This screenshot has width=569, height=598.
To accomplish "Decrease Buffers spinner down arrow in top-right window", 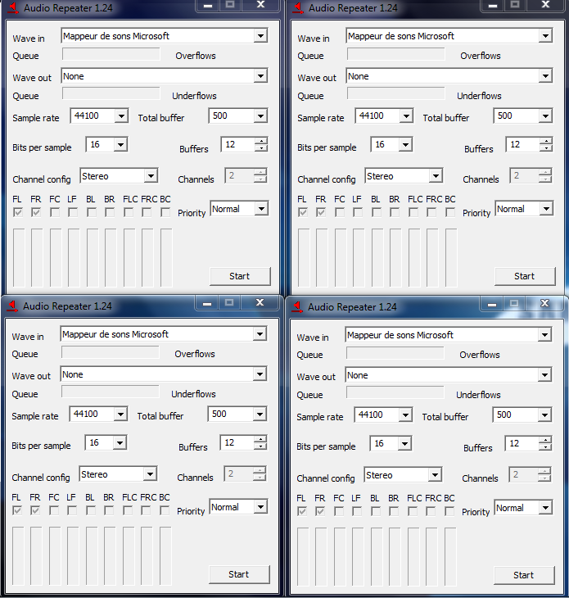I will tap(546, 148).
